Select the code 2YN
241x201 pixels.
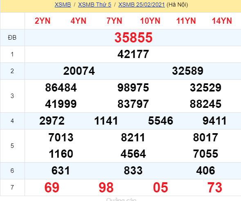(x=43, y=21)
